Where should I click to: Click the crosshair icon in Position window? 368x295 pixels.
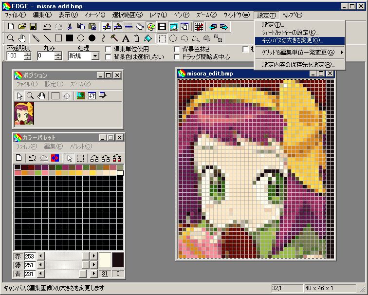(67, 96)
